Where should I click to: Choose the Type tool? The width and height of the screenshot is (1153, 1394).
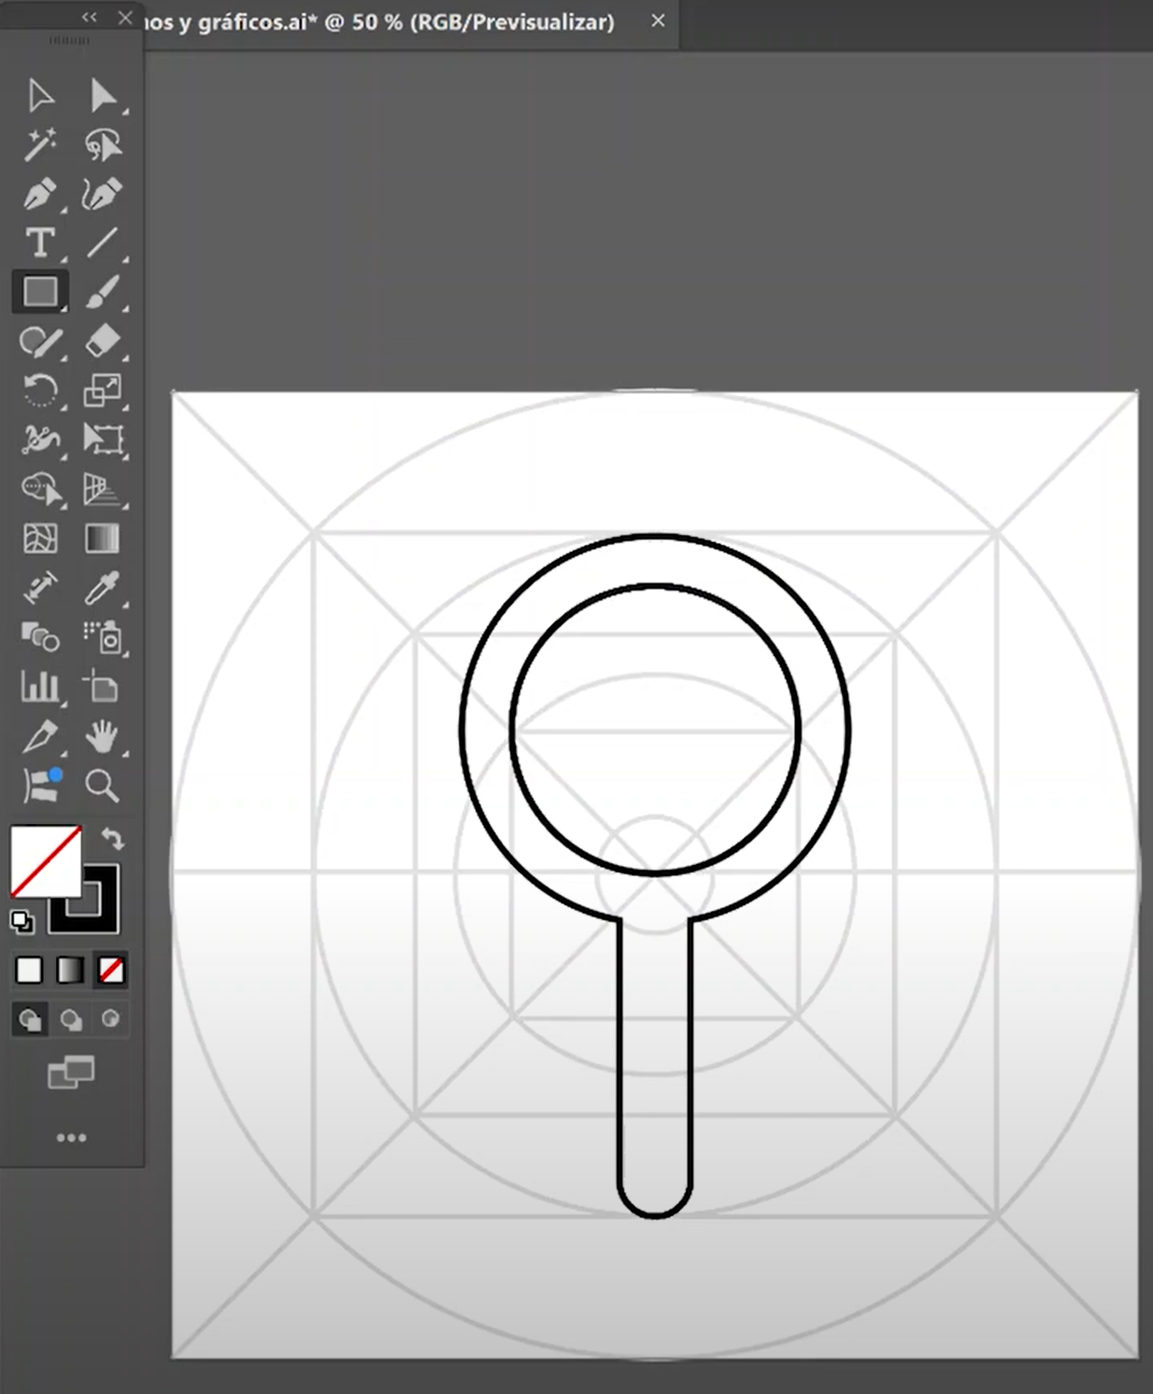(x=39, y=243)
